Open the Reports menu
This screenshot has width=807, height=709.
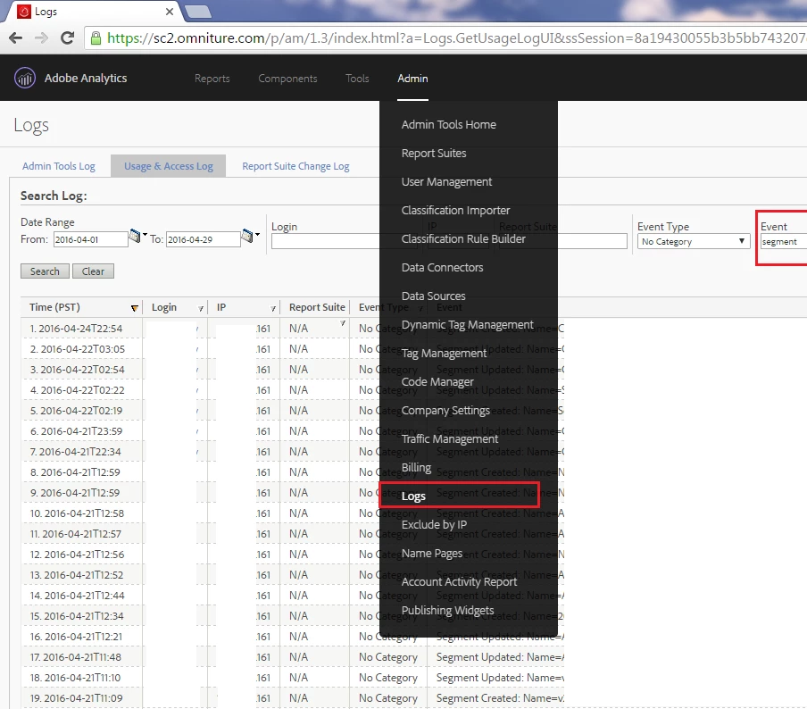point(212,79)
